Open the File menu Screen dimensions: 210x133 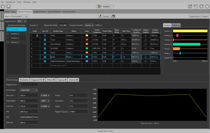pyautogui.click(x=2, y=2)
